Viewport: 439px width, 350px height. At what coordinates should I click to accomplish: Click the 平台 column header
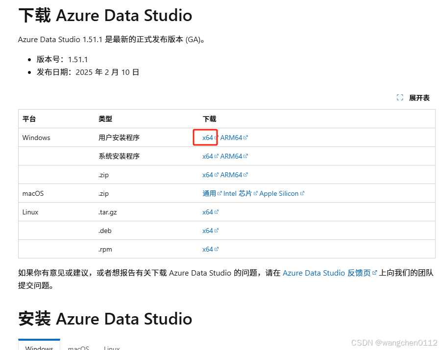29,119
